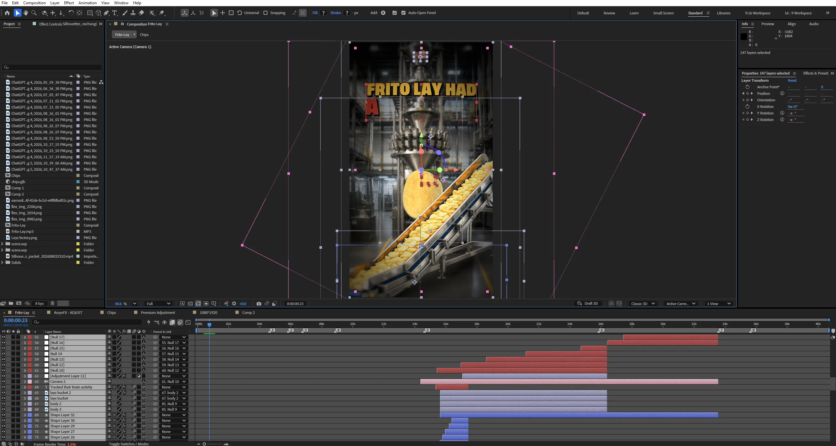Enable Motion Blur for timeline layers
This screenshot has width=836, height=446.
click(x=180, y=322)
